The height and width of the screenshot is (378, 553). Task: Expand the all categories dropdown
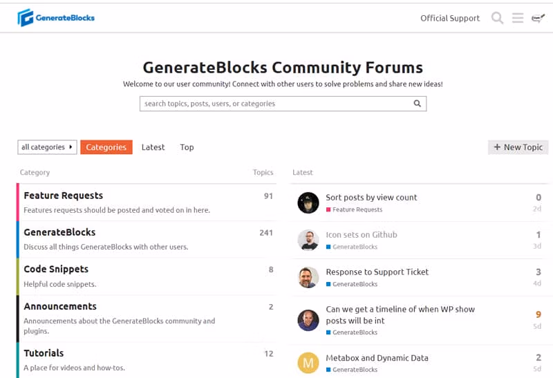coord(47,147)
